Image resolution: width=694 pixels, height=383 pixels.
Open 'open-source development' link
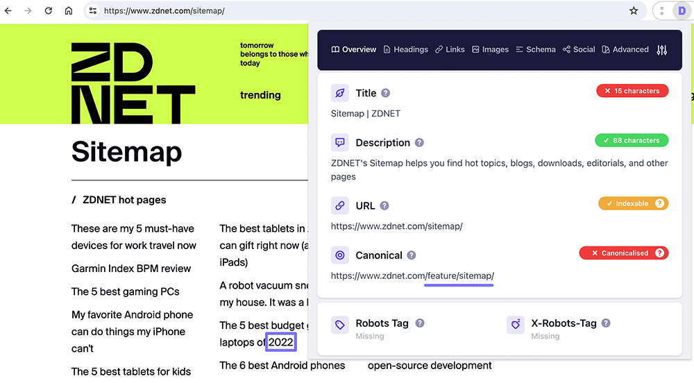coord(430,366)
